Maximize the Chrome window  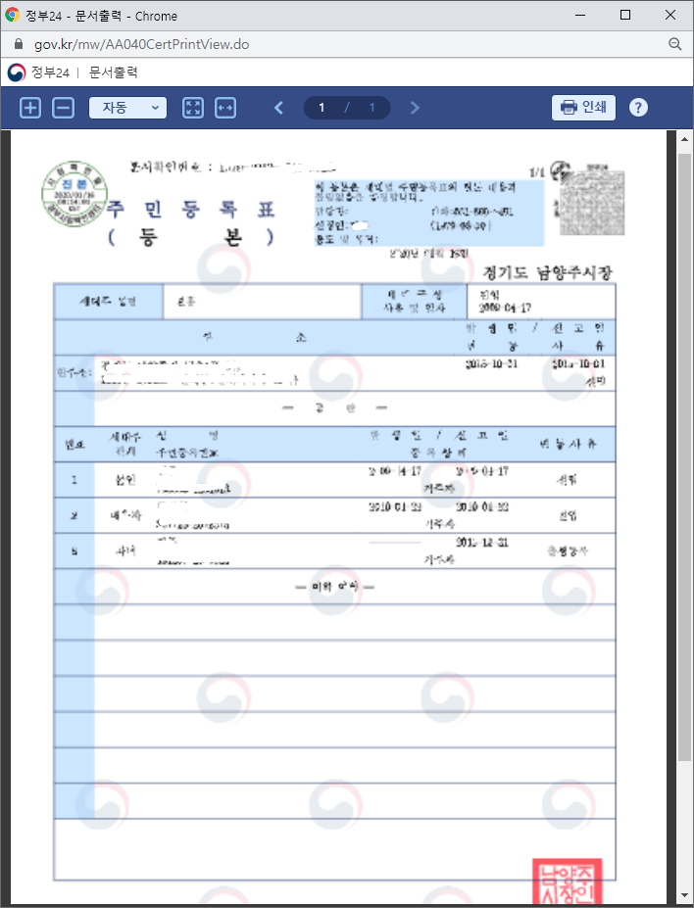click(625, 15)
